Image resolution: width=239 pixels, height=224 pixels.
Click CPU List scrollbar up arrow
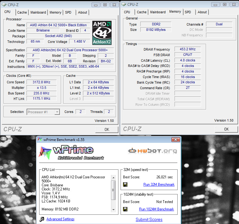(x=113, y=178)
